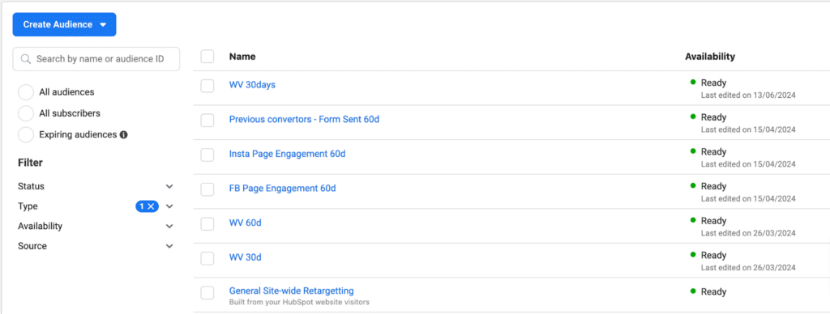Open the Previous convertors - Form Sent 60d audience

[304, 120]
